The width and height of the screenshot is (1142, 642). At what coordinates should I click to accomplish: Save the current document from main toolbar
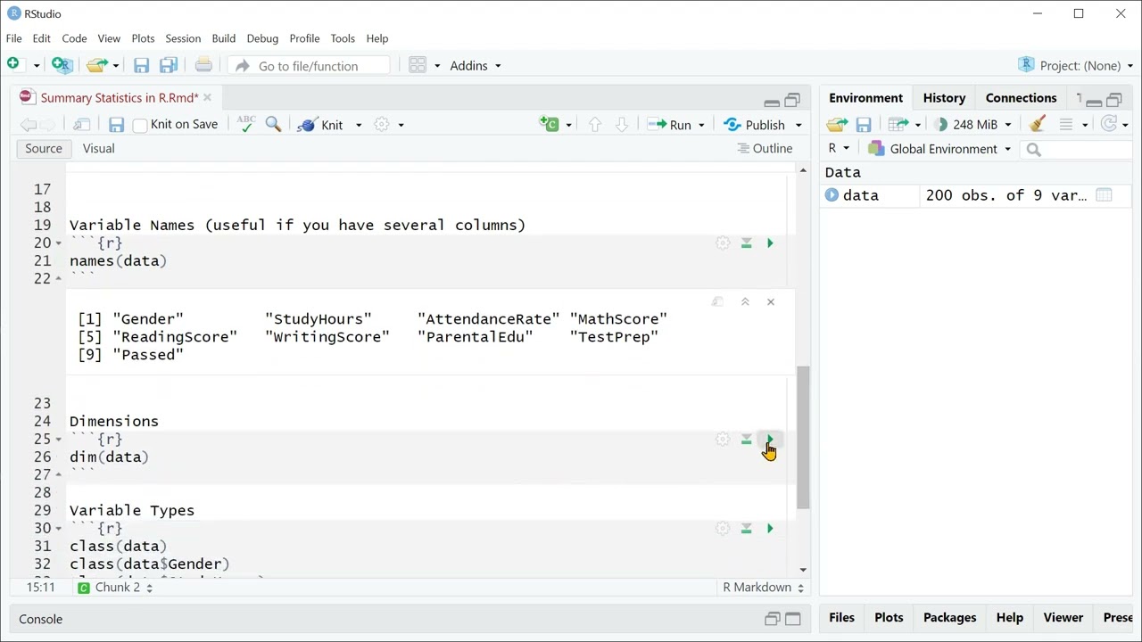click(141, 65)
